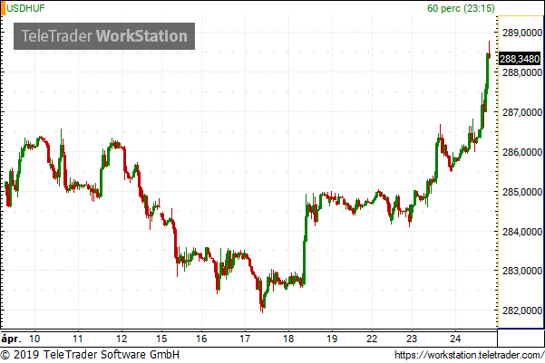This screenshot has width=545, height=363.
Task: Click the 288,0000 price axis label
Action: pyautogui.click(x=522, y=72)
